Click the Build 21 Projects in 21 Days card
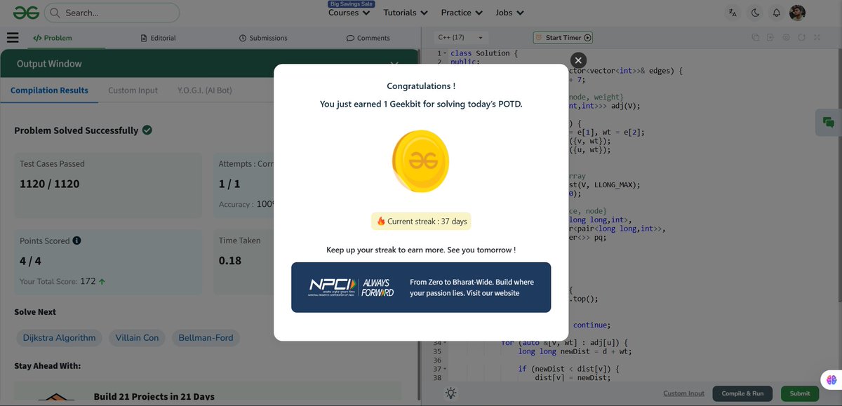The image size is (842, 406). click(x=207, y=393)
